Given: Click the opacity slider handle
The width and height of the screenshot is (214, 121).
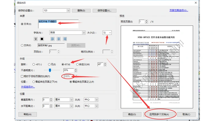Looking at the screenshot, I should [x=50, y=70].
